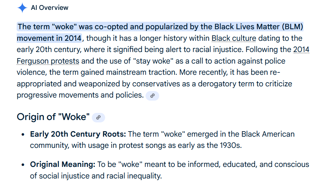Click the phrase "progressive movements and policies"
Screen dimensions: 333x189
pos(80,96)
